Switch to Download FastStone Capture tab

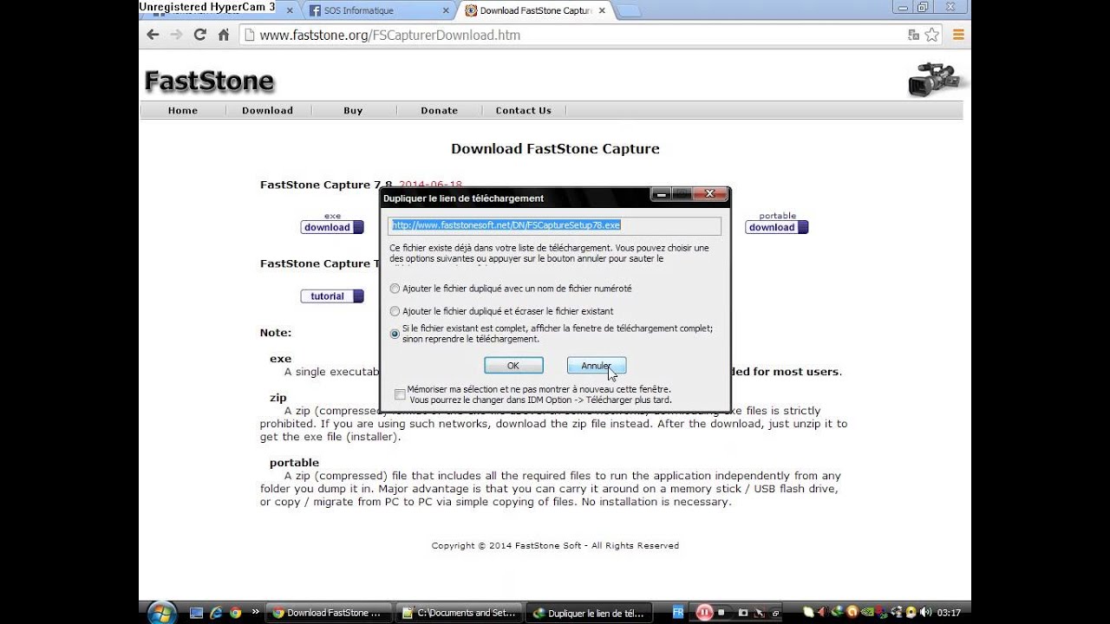[x=534, y=10]
